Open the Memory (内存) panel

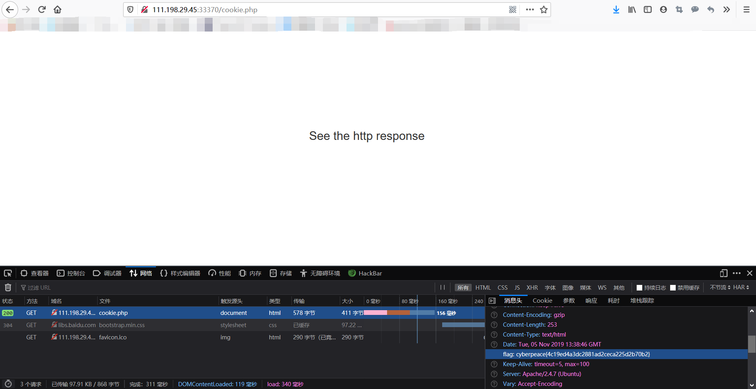[x=250, y=273]
